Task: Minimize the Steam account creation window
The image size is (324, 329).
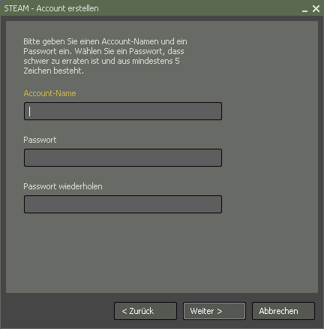Action: tap(304, 9)
